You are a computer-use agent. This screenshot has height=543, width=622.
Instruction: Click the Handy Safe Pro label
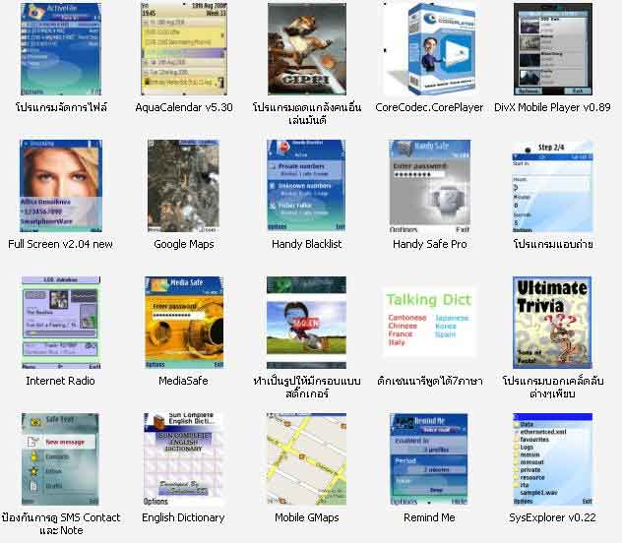[430, 244]
